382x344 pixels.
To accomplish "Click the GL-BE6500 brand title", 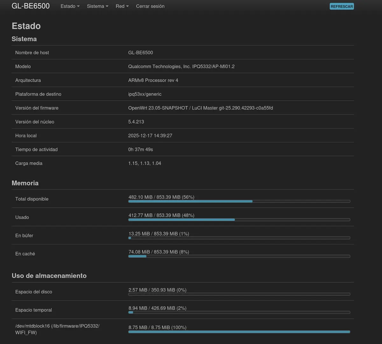I will (x=31, y=6).
